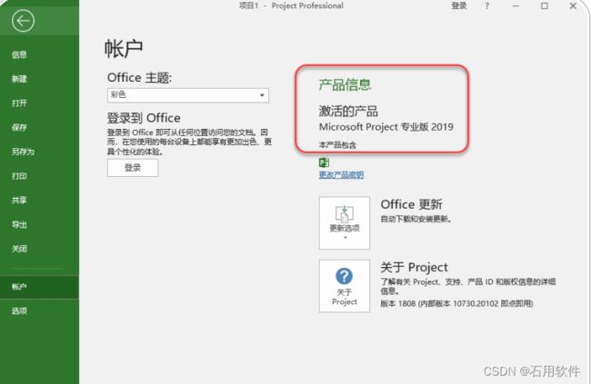Click the 关于 Project question mark button
This screenshot has height=384, width=591.
(345, 286)
